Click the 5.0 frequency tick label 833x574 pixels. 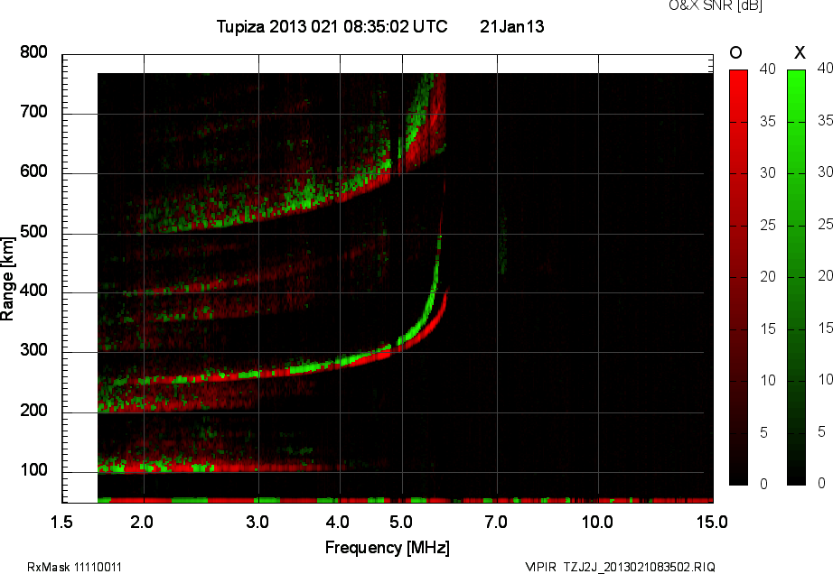[401, 522]
